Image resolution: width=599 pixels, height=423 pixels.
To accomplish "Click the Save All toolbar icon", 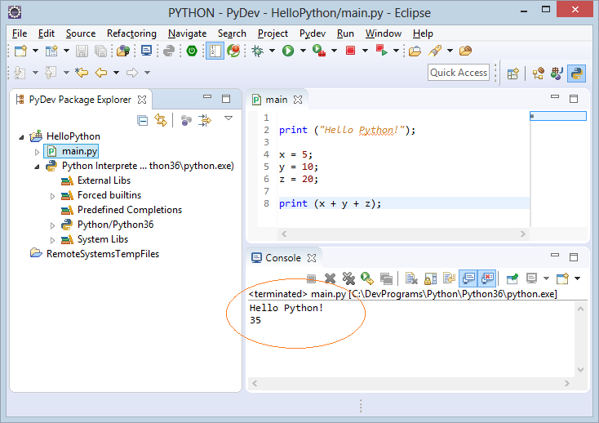I will [100, 51].
